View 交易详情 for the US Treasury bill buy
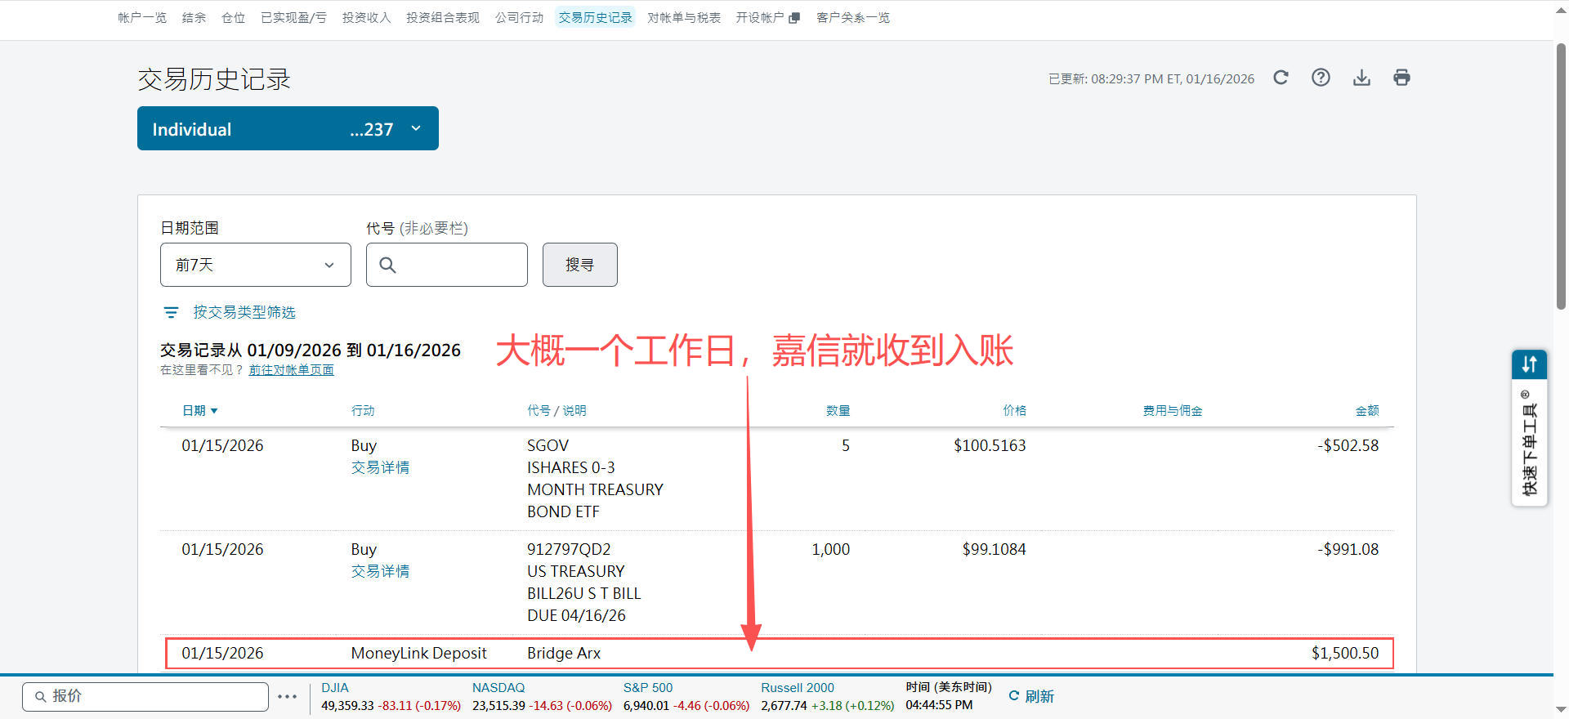Screen dimensions: 1569x719 (x=380, y=571)
